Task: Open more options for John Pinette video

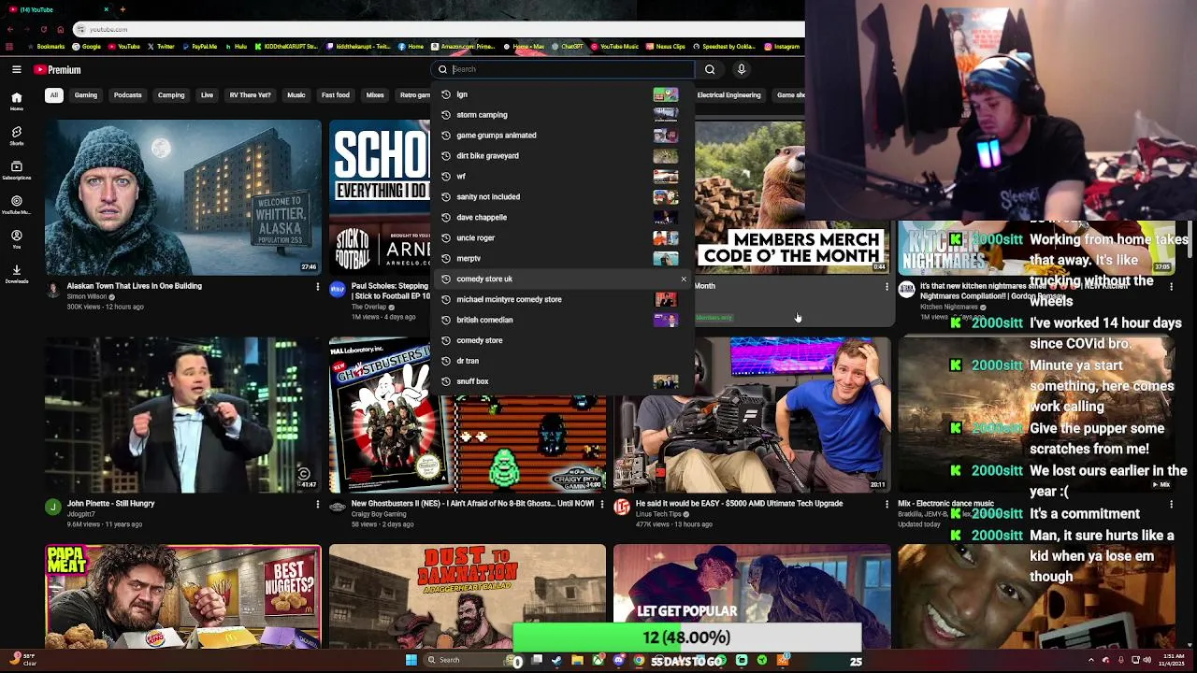Action: click(318, 505)
